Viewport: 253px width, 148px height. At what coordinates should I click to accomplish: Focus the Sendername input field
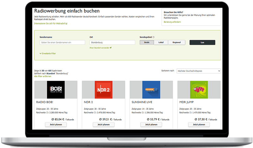[x=62, y=42]
